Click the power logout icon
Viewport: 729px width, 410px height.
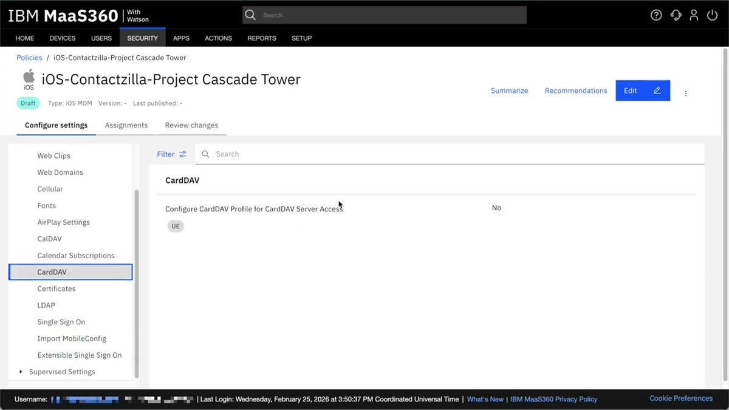(x=713, y=15)
